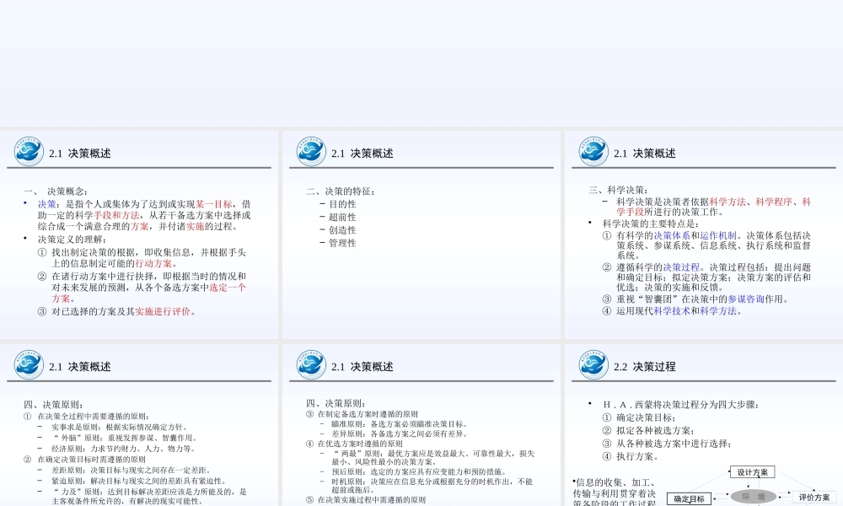Viewport: 843px width, 506px height.
Task: Select the heading 一、决策概念
Action: 56,191
